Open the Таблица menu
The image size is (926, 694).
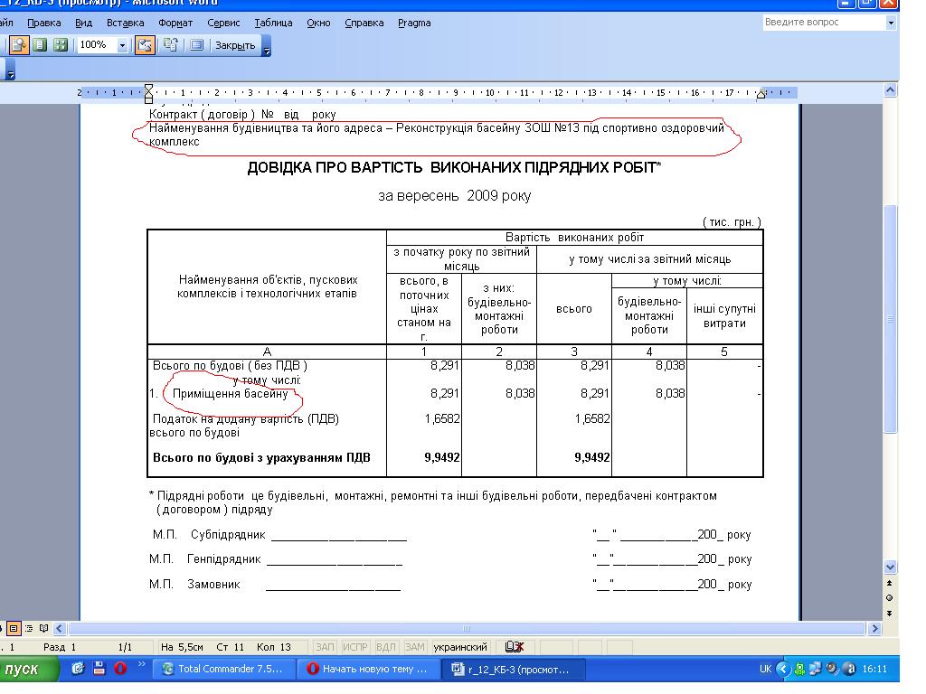tap(273, 23)
